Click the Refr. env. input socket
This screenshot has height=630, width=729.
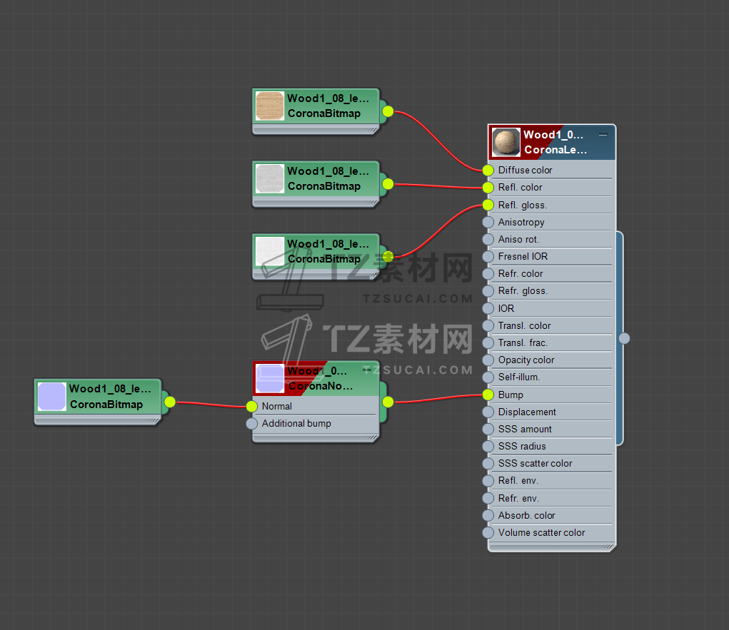pyautogui.click(x=488, y=499)
